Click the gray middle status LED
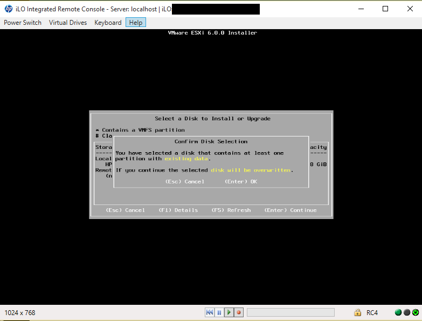This screenshot has width=422, height=321. coord(407,312)
